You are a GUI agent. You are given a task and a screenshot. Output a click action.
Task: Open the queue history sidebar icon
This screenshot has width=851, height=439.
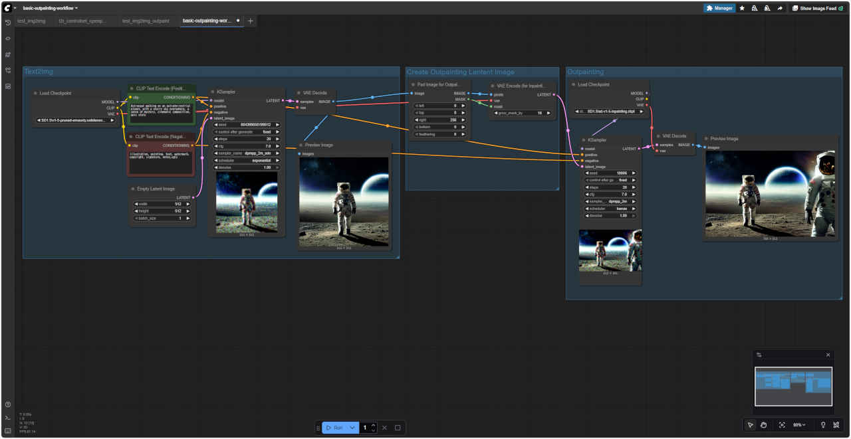(x=8, y=23)
